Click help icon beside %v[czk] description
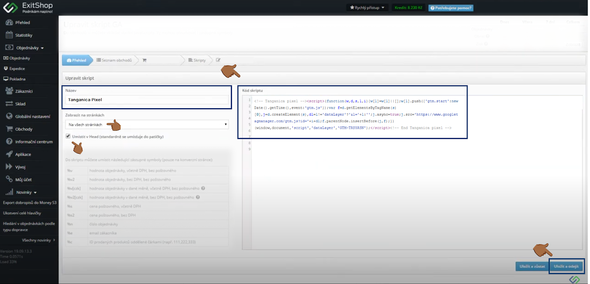 pos(203,188)
